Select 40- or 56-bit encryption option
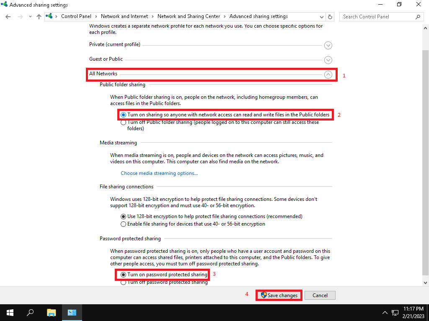 pos(123,224)
